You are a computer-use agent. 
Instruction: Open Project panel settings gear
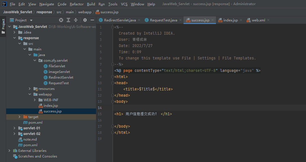pyautogui.click(x=85, y=20)
